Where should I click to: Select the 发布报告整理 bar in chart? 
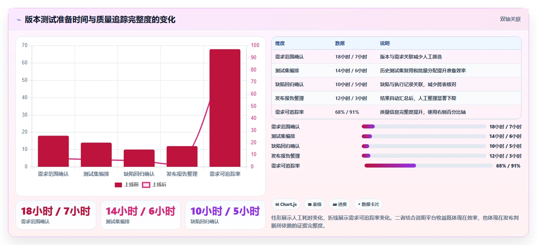182,156
